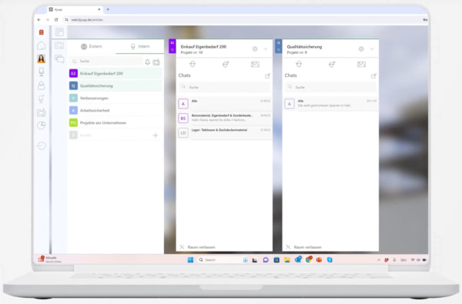Click the notification bell icon
The image size is (462, 304).
click(x=147, y=62)
